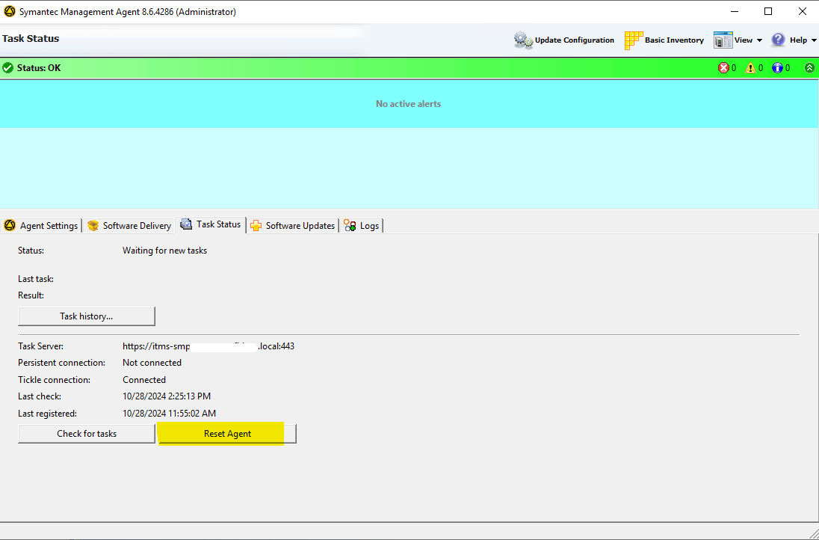The image size is (819, 540).
Task: Open the View dropdown arrow
Action: (759, 41)
